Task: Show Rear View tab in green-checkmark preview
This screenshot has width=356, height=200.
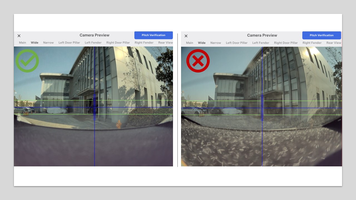Action: [165, 43]
